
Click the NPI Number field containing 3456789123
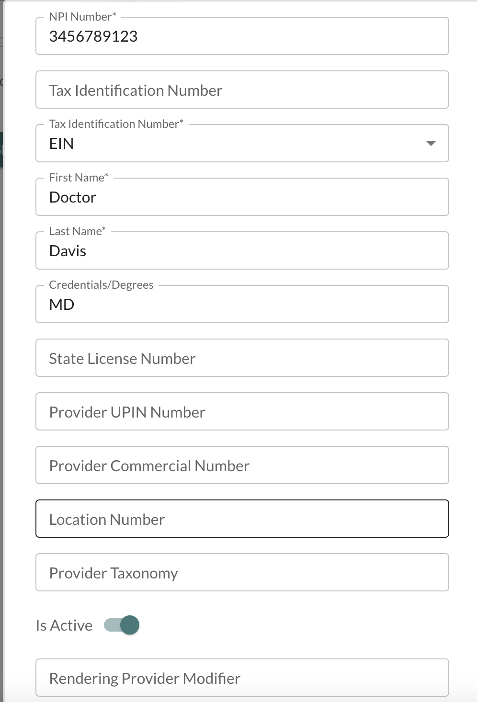coord(242,36)
